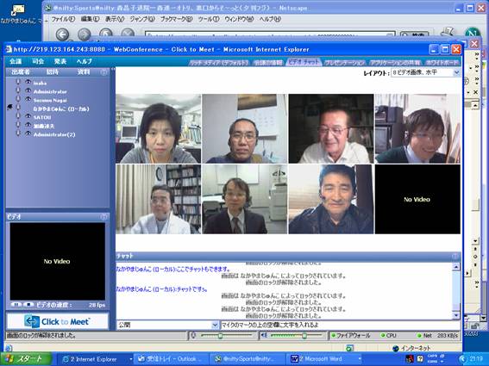489x366 pixels.
Task: Toggle eye icon for first Administrator
Action: click(28, 90)
